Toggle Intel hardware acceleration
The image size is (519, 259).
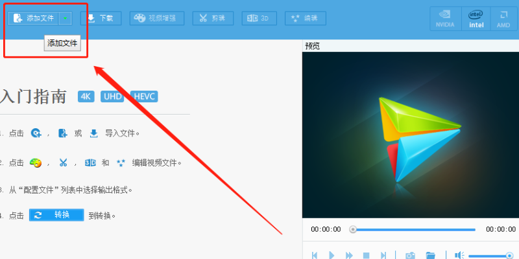click(x=476, y=19)
